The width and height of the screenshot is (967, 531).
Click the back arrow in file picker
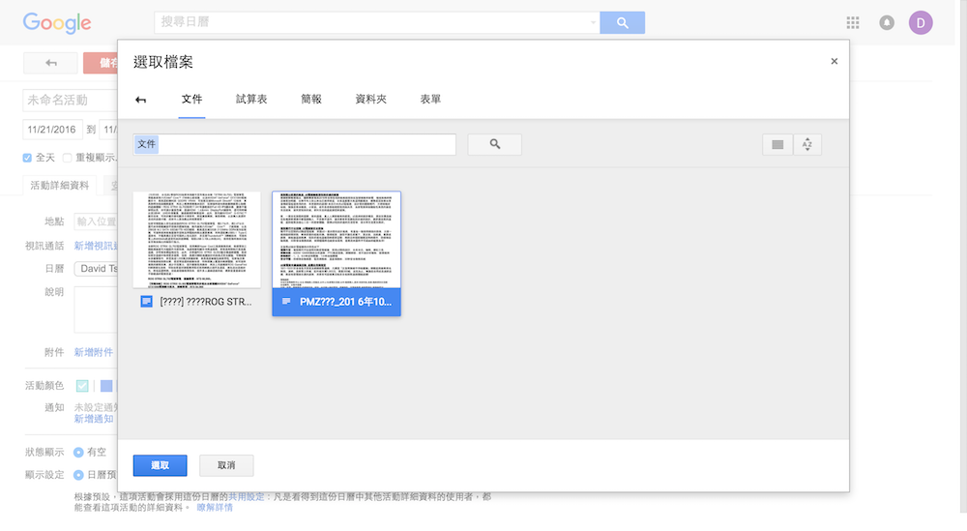click(x=141, y=100)
